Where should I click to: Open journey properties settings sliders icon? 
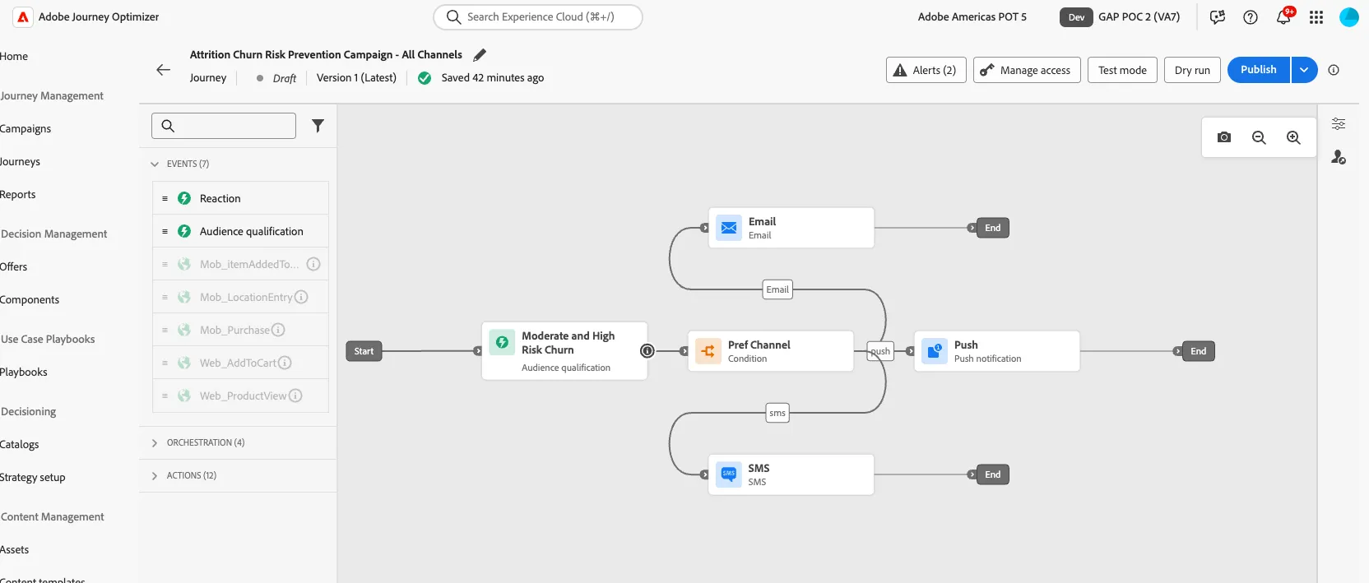coord(1339,124)
